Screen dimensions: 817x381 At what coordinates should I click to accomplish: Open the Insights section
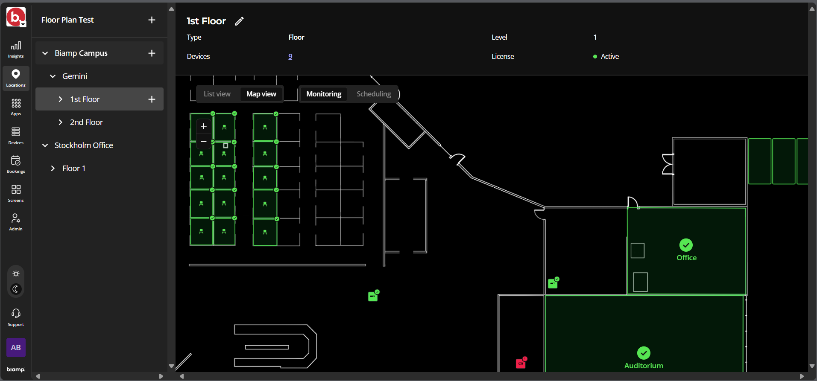pos(16,49)
